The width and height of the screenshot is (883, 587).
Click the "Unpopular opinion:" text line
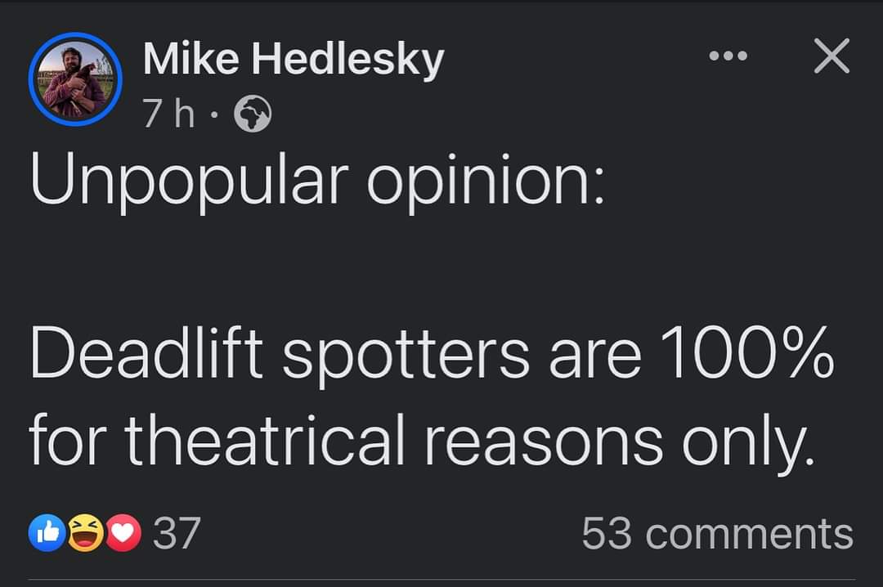pyautogui.click(x=317, y=181)
